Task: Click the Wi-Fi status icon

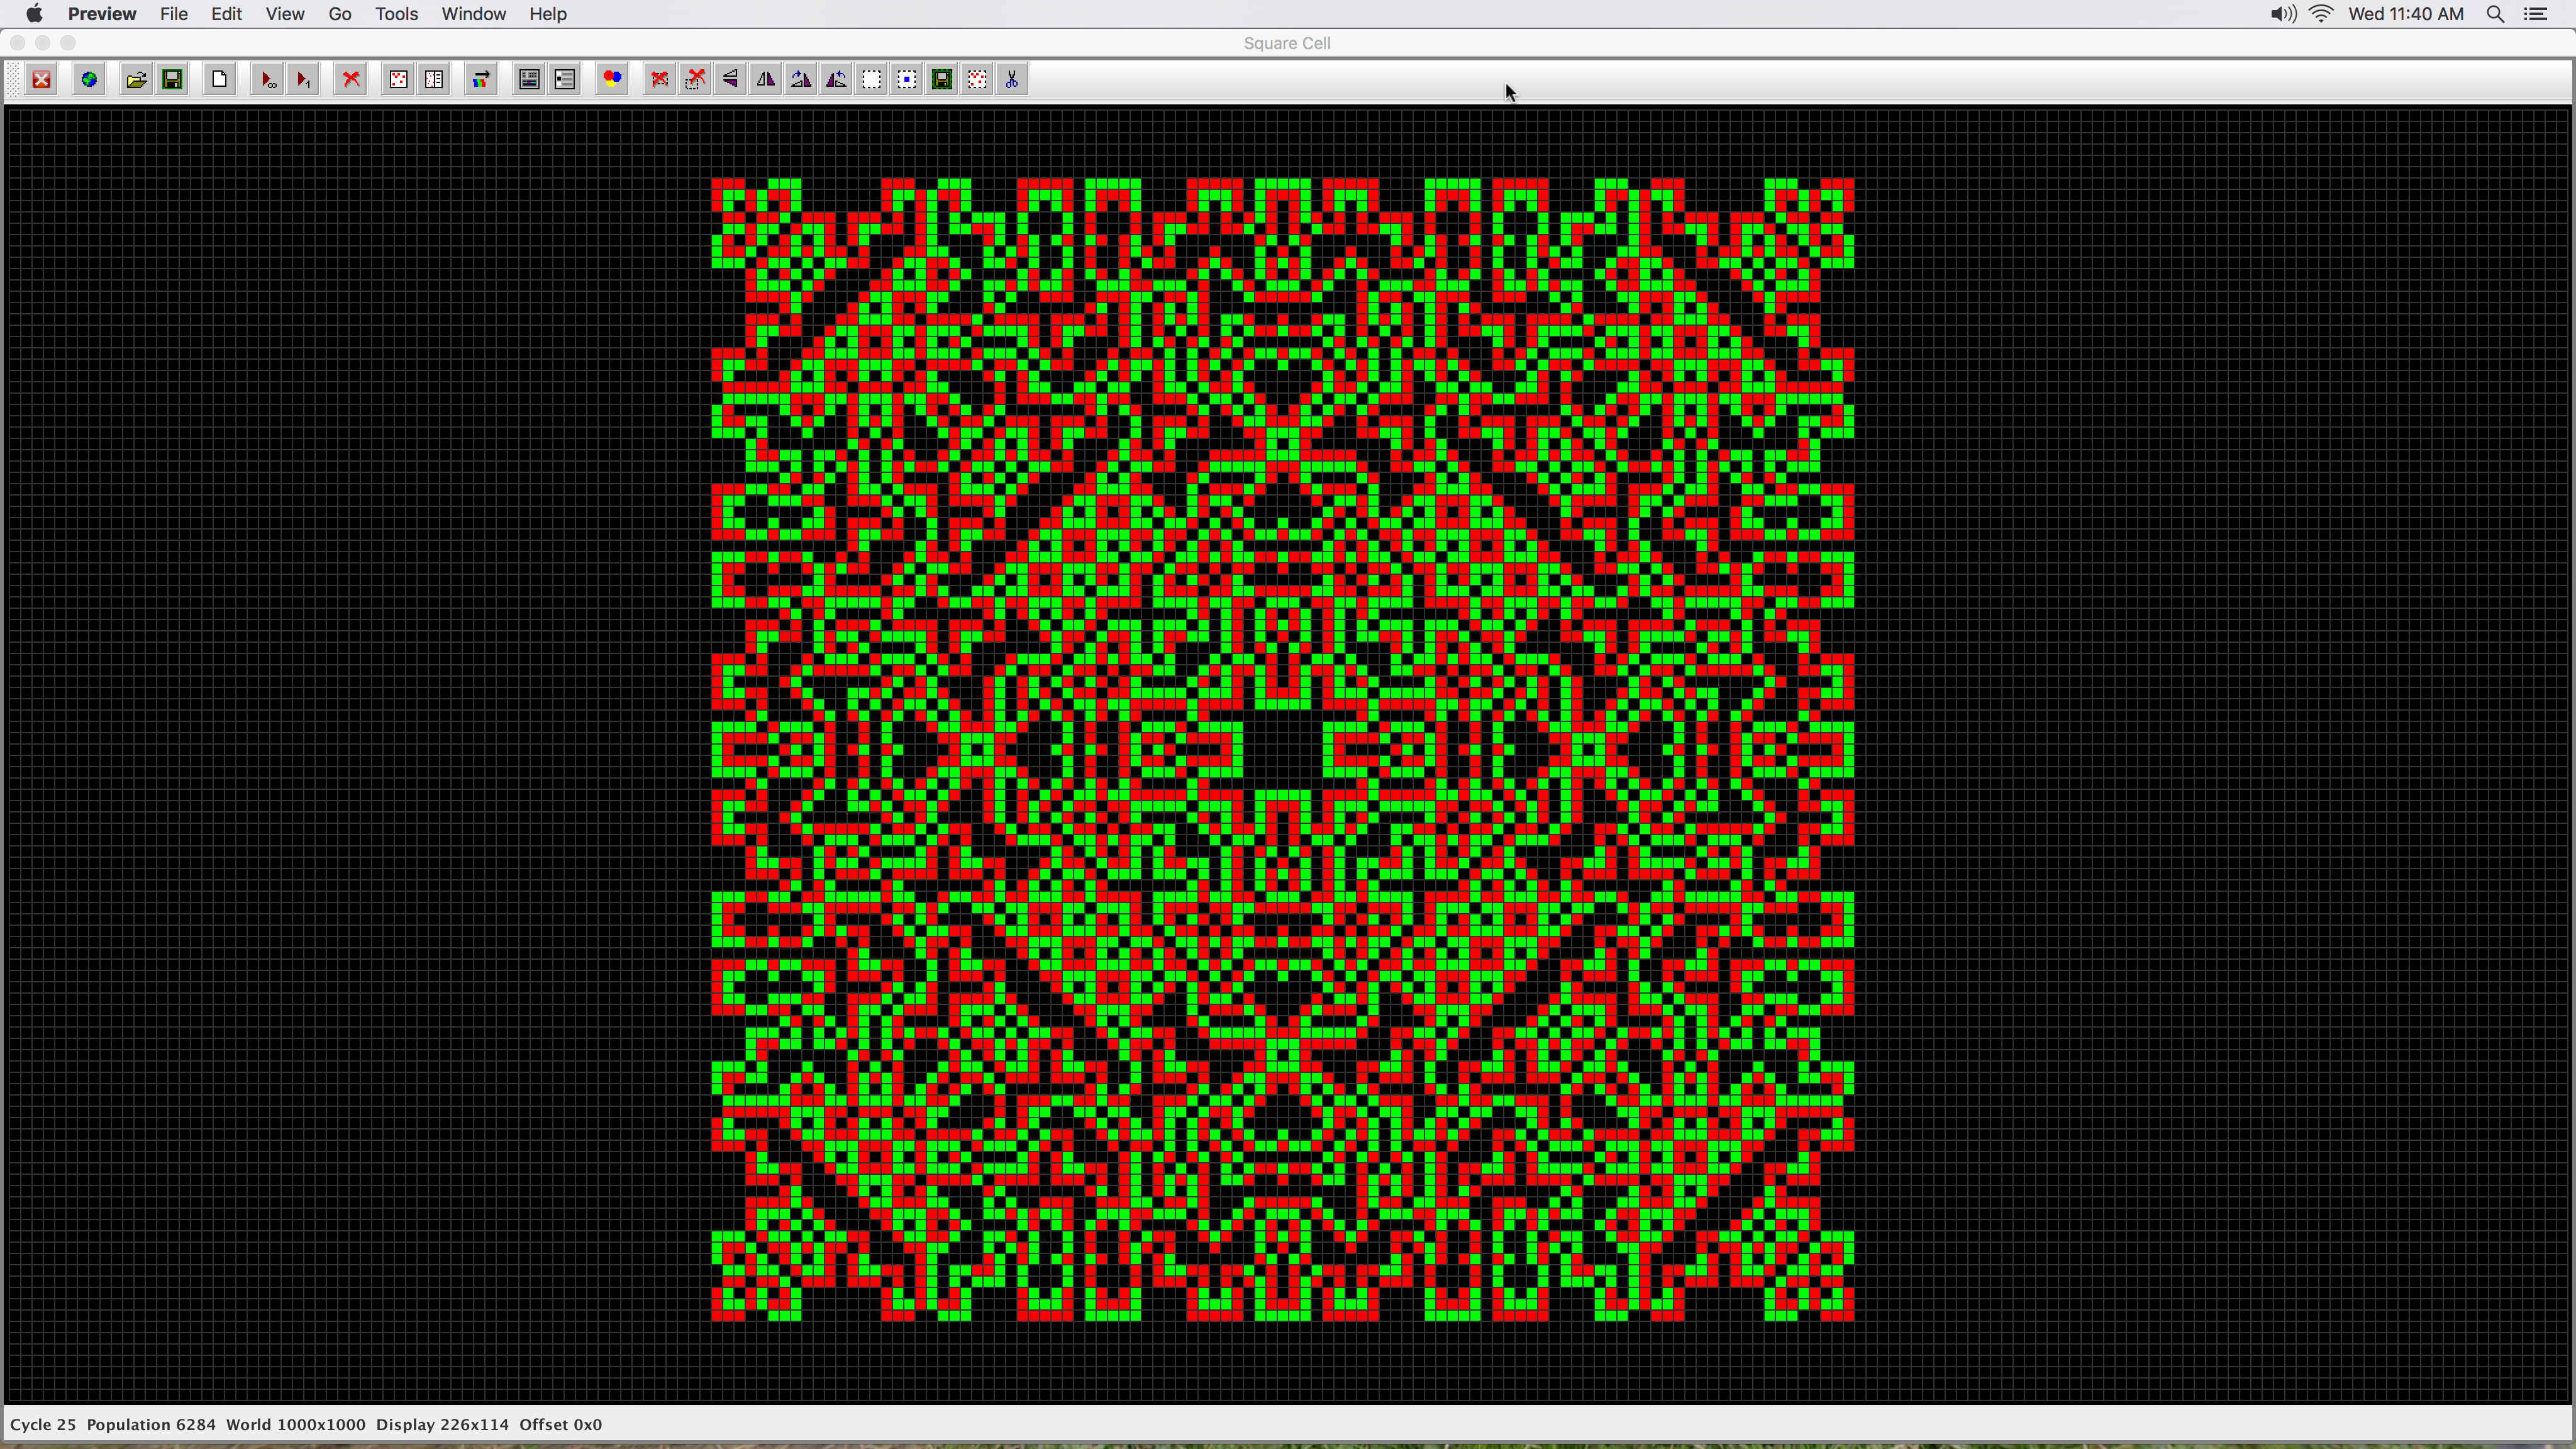Action: [x=2322, y=14]
